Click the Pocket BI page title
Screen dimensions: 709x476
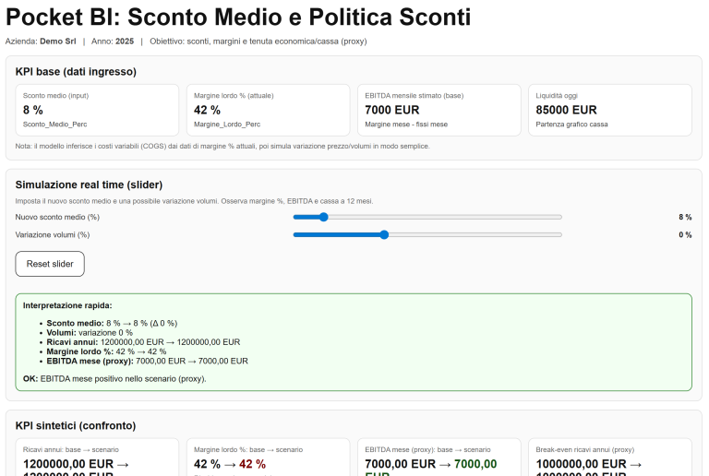point(238,18)
